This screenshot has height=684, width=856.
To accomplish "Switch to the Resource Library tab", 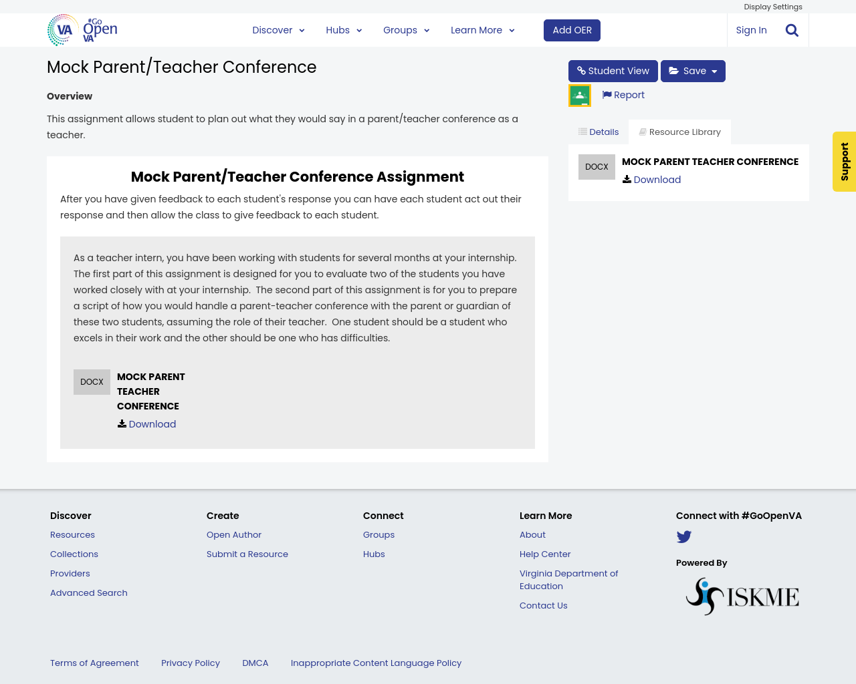I will click(679, 131).
